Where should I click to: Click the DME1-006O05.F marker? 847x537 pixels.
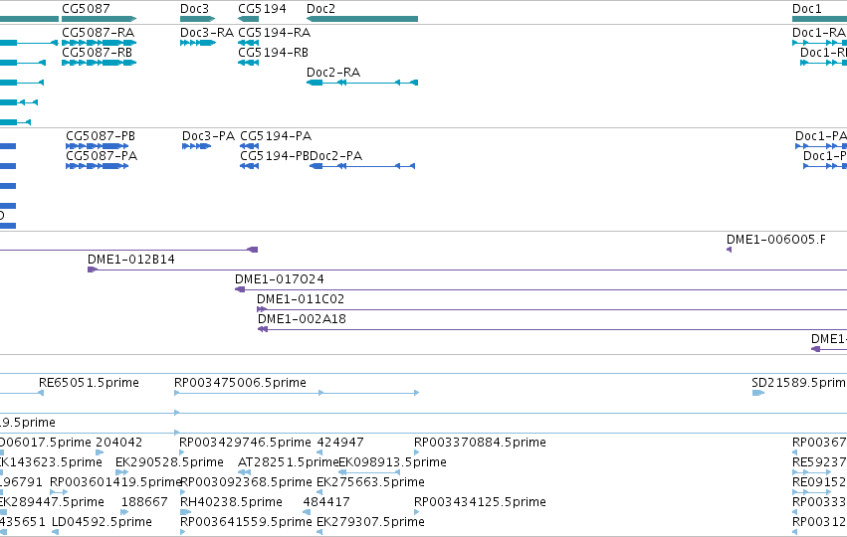click(x=730, y=250)
